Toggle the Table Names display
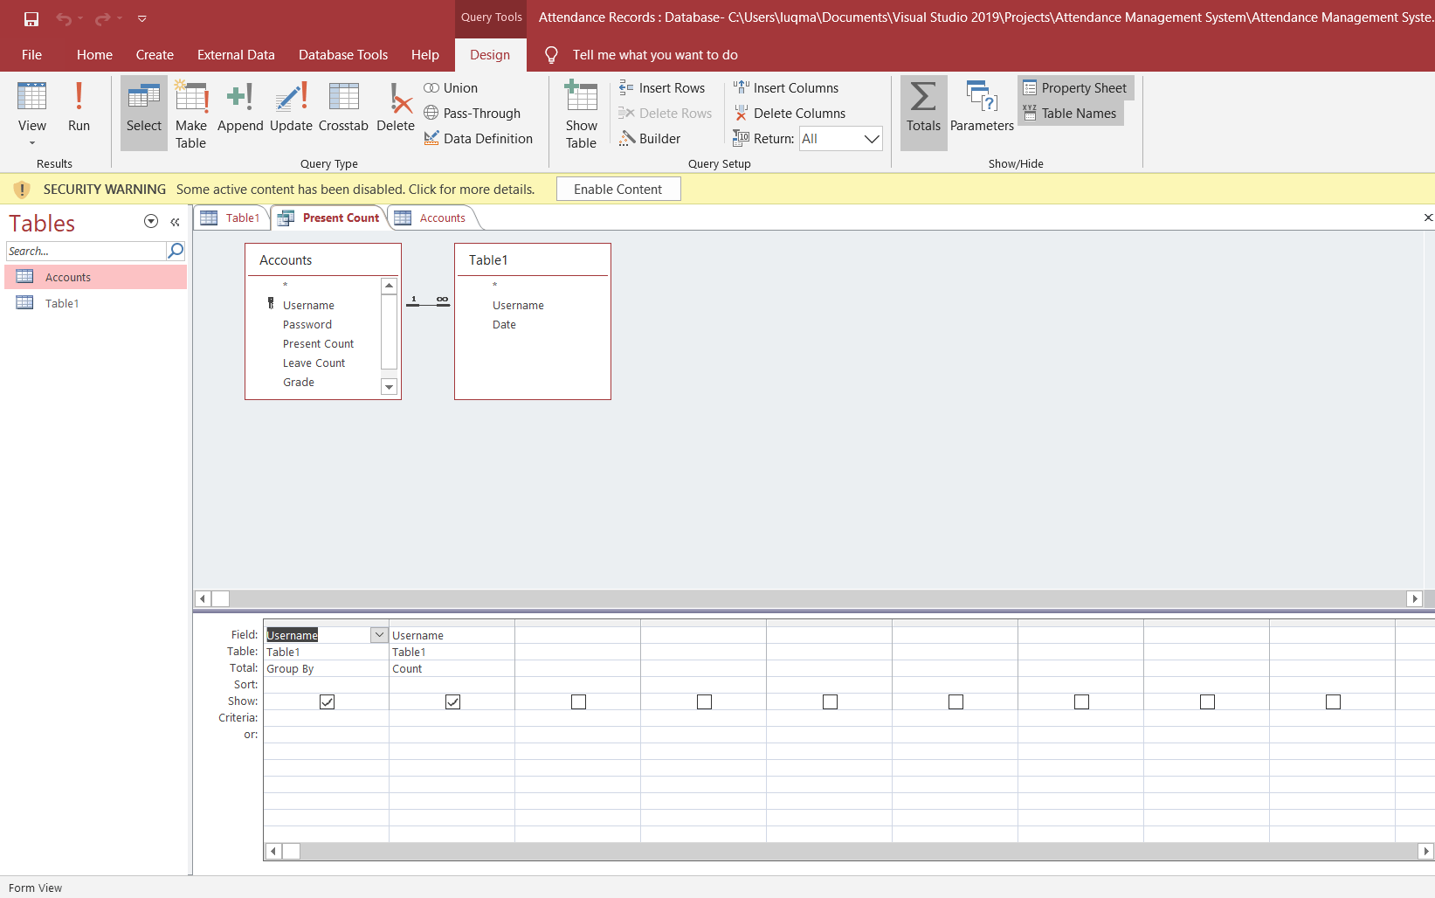This screenshot has width=1435, height=898. [x=1070, y=113]
